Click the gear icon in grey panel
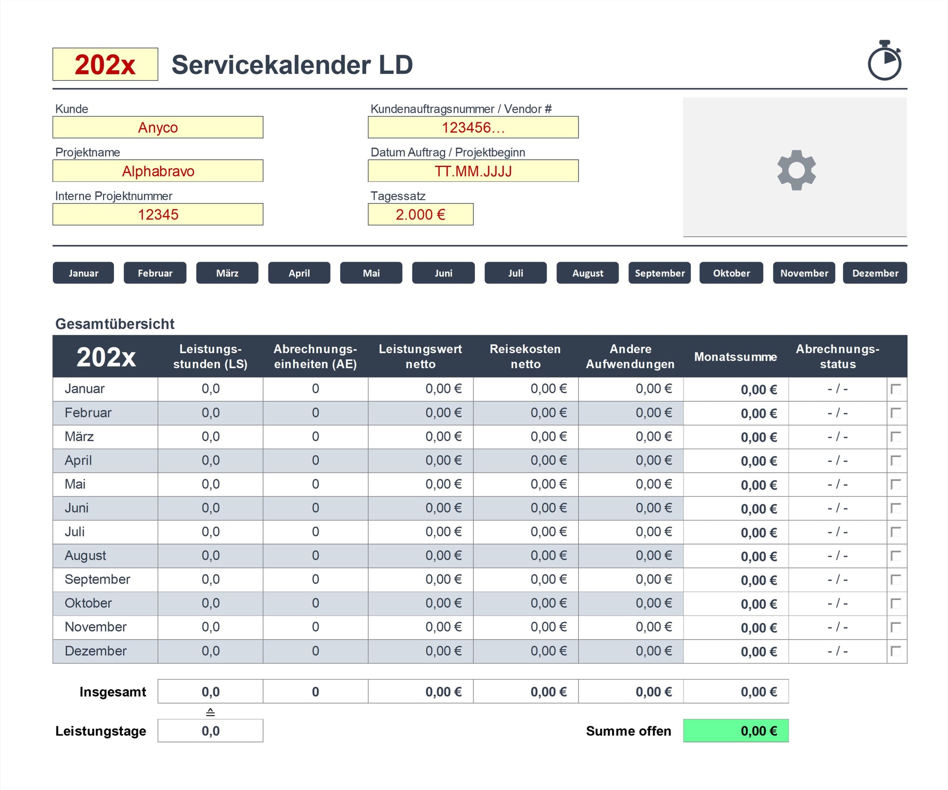Image resolution: width=948 pixels, height=790 pixels. tap(796, 170)
